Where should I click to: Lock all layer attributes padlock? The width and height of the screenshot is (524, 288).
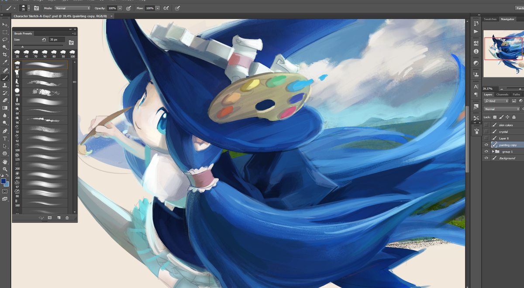(514, 117)
